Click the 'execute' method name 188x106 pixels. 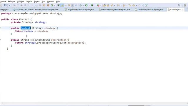[x=35, y=40]
